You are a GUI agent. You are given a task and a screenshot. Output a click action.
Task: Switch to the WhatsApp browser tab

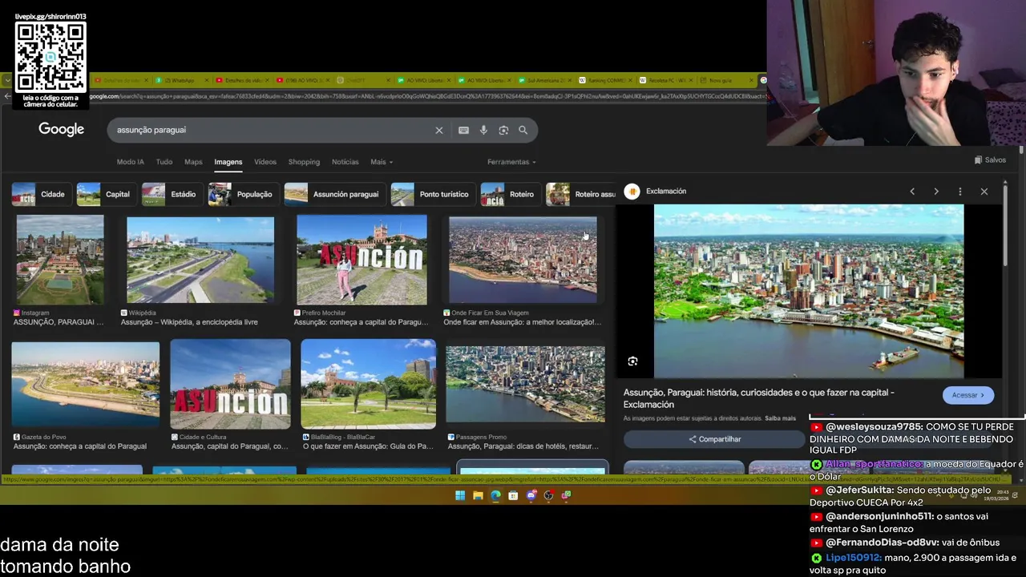pos(181,80)
